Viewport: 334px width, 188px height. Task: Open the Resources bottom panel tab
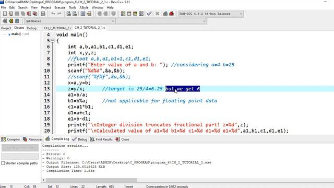pyautogui.click(x=33, y=139)
